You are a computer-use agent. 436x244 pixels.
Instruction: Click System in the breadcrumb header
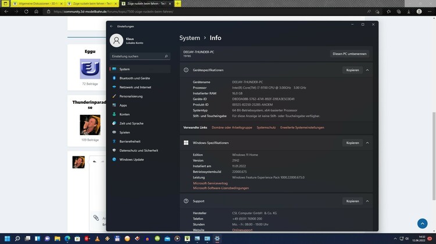[x=190, y=38]
